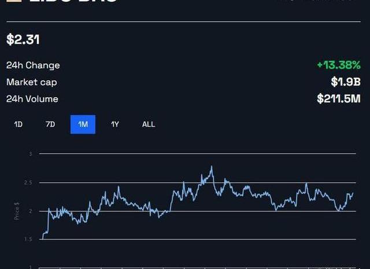Screen dimensions: 370x269
Task: Select the ALL time range tab
Action: [149, 124]
